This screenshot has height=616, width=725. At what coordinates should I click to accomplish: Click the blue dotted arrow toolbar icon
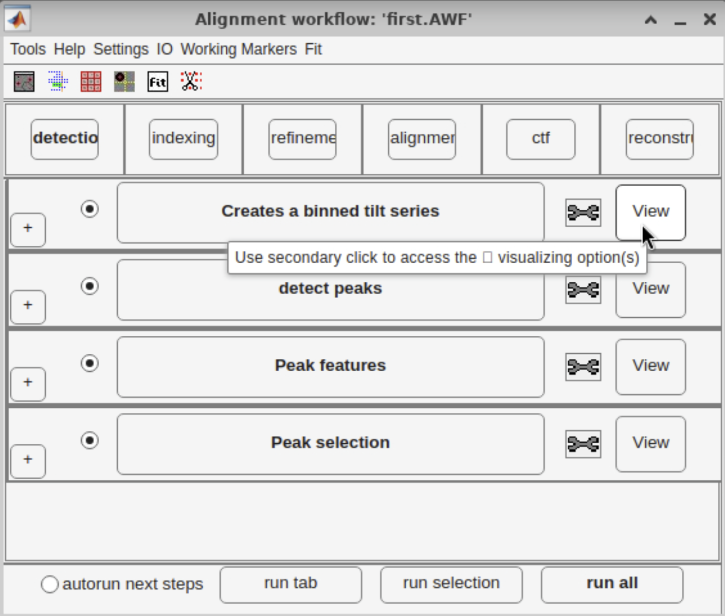click(x=58, y=82)
